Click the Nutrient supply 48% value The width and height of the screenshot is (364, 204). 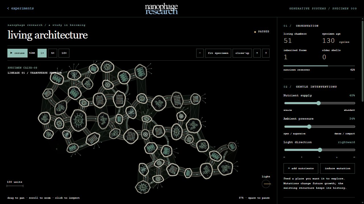pos(352,95)
